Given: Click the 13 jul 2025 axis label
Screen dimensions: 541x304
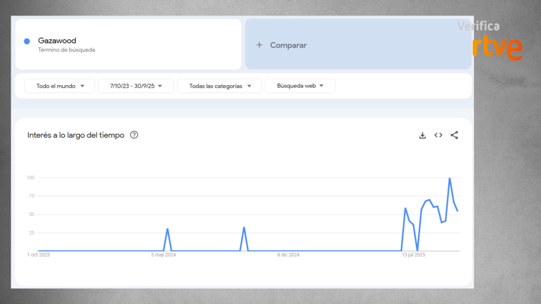Looking at the screenshot, I should (413, 255).
